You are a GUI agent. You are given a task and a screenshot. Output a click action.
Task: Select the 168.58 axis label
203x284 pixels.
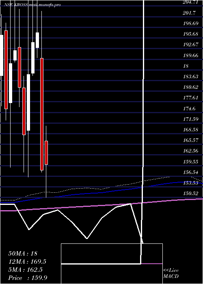pos(191,130)
